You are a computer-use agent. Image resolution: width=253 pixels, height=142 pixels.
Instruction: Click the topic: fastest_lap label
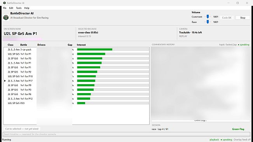228,45
